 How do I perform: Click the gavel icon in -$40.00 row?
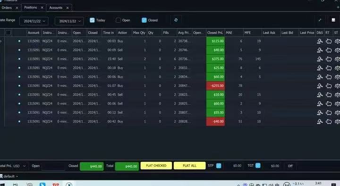[320, 122]
